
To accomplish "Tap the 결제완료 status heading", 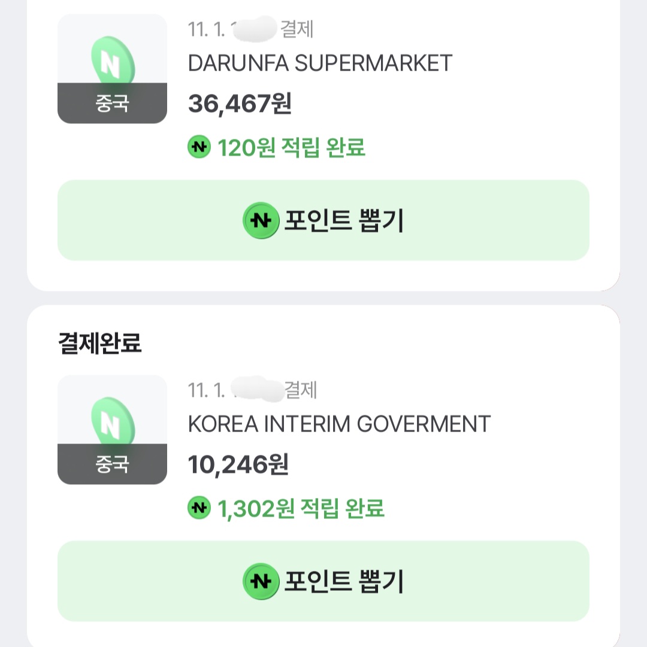I will (x=99, y=344).
